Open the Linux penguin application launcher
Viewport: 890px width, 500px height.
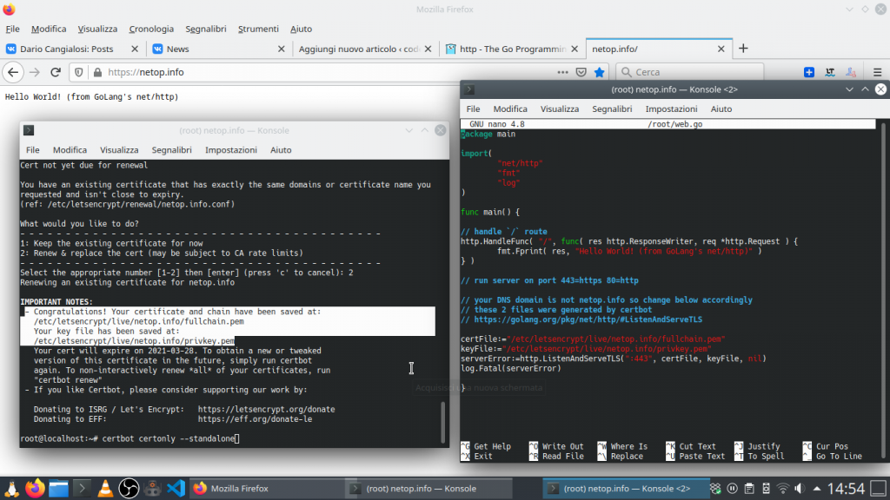11,488
